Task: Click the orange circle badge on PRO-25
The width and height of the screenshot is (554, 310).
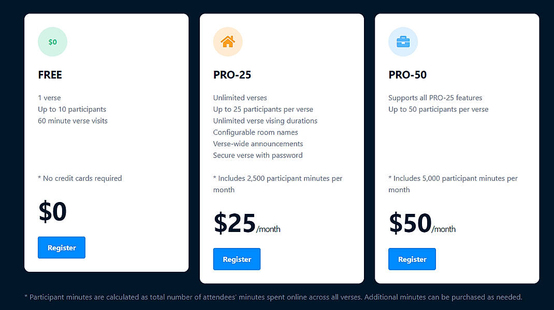Action: 228,42
